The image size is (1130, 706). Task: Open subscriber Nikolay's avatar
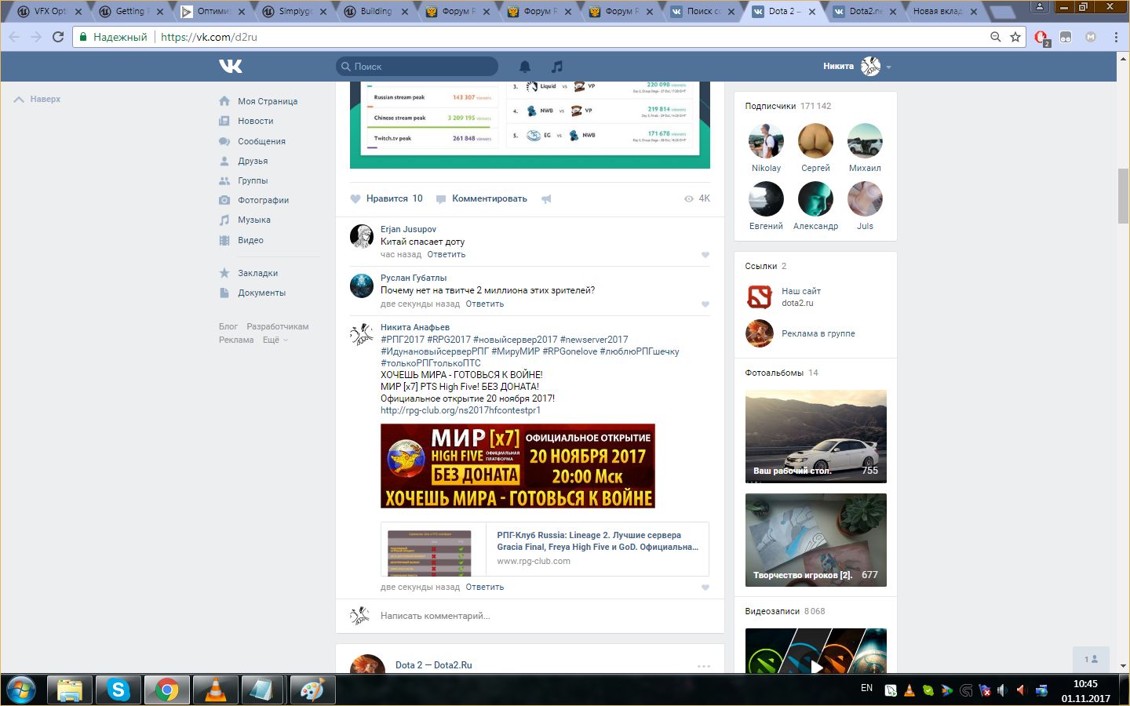766,141
